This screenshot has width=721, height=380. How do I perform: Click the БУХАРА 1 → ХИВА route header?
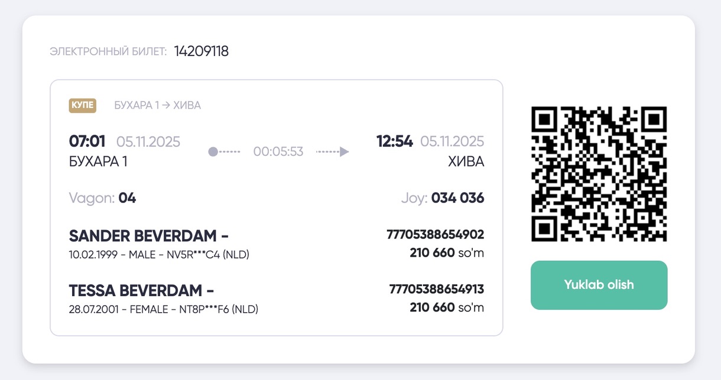[157, 106]
